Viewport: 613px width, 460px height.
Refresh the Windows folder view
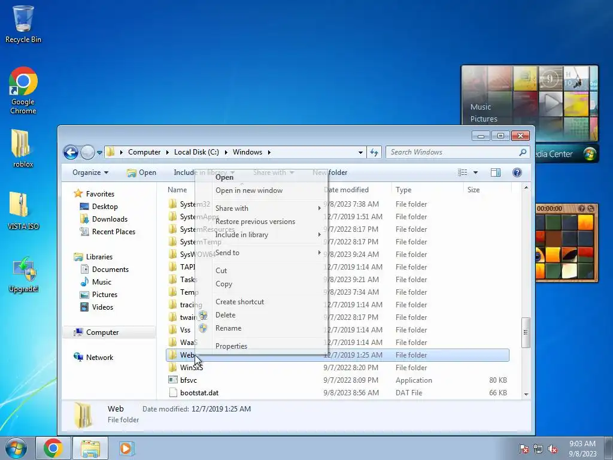374,152
